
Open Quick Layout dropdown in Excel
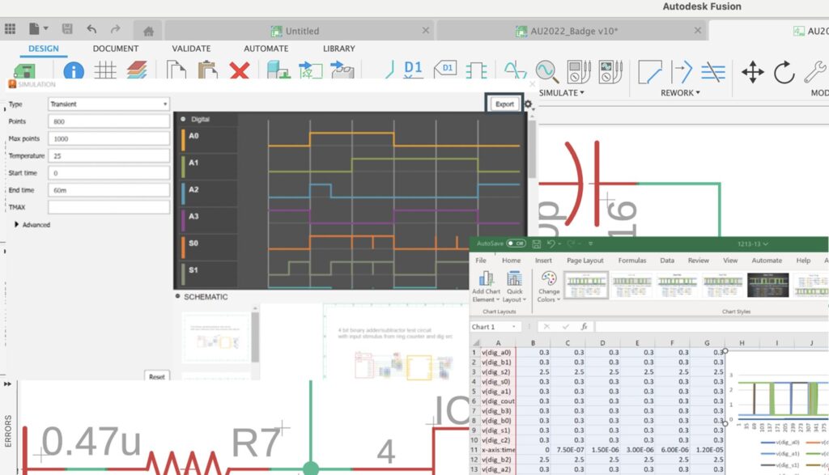(515, 287)
